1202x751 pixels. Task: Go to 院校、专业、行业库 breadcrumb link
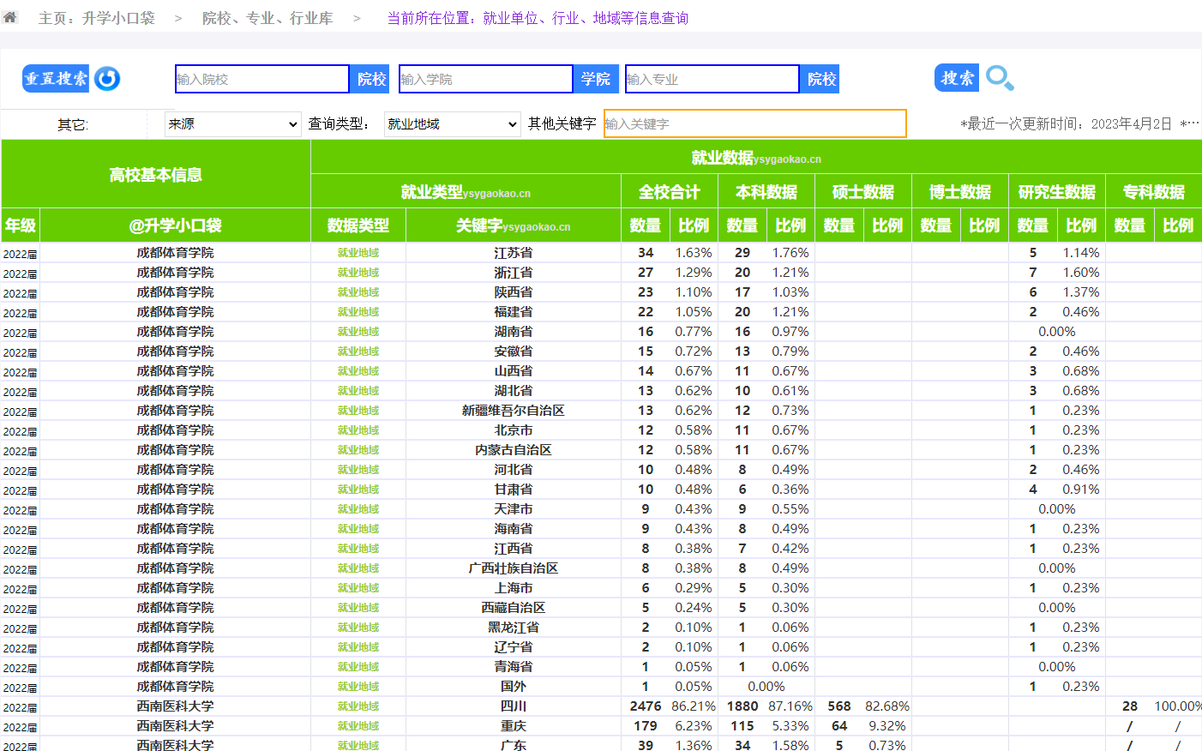pyautogui.click(x=267, y=18)
